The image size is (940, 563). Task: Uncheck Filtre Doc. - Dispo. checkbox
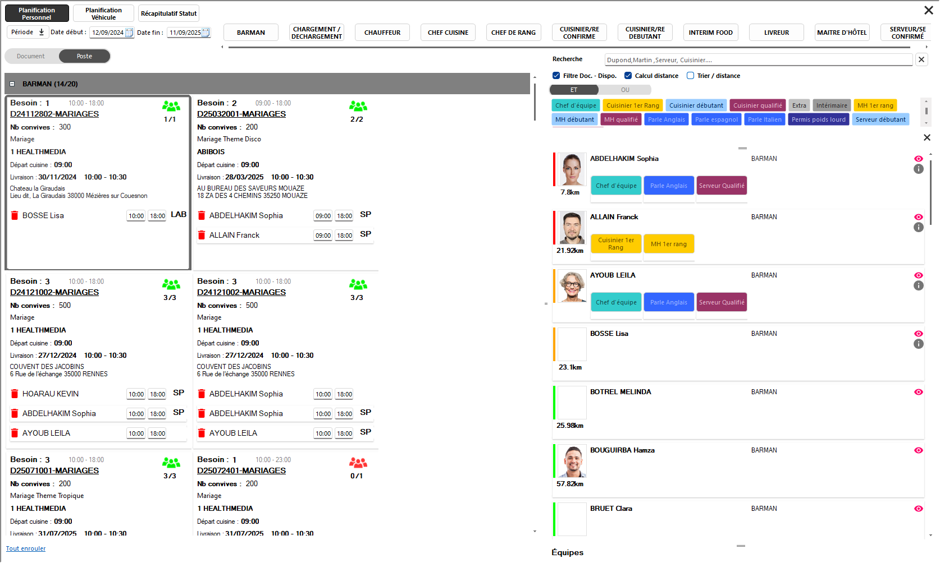[556, 76]
